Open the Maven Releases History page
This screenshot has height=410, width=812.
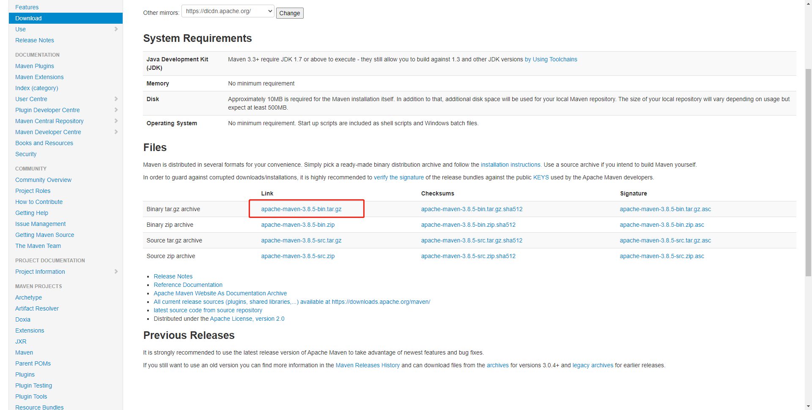point(368,365)
